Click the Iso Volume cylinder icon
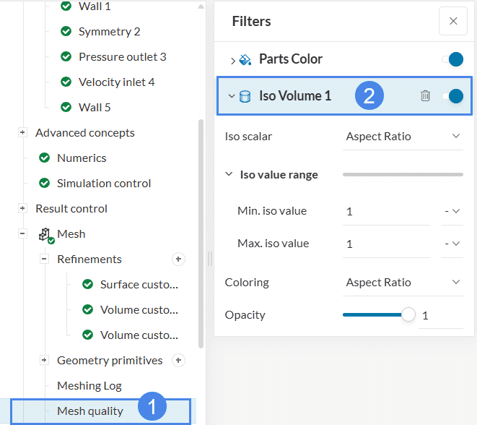Image resolution: width=477 pixels, height=425 pixels. click(245, 95)
